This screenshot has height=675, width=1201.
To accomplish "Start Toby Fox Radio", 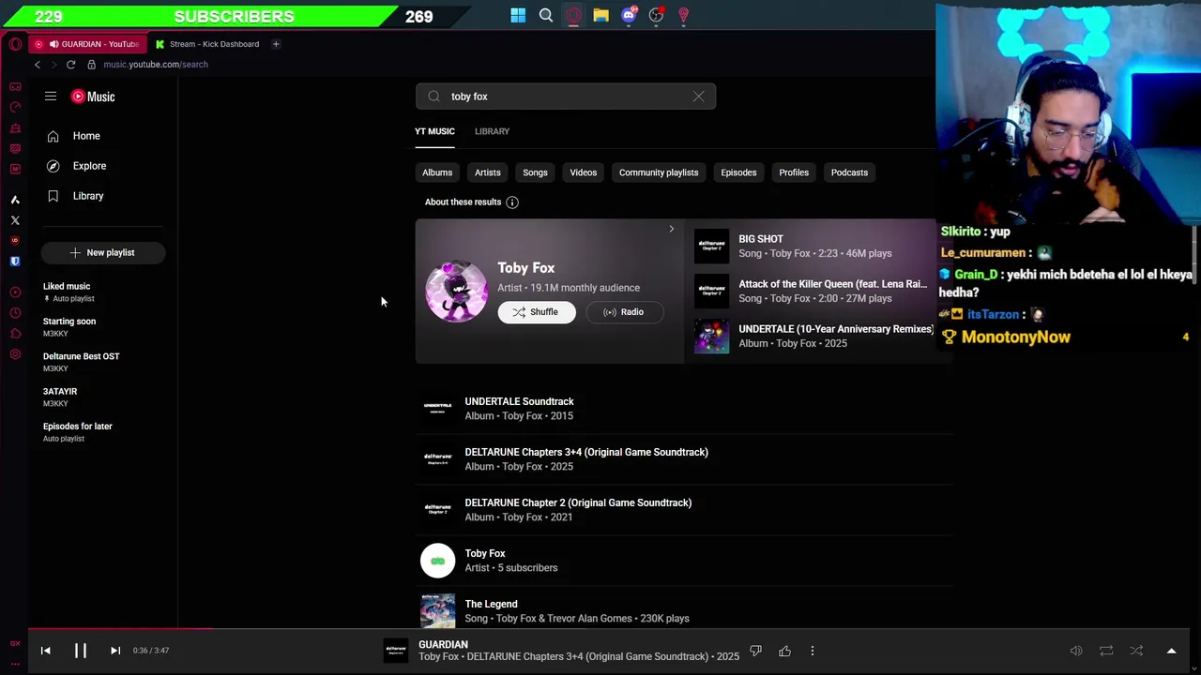I will pyautogui.click(x=624, y=312).
